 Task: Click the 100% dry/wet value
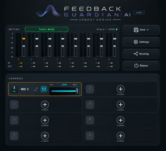[x=64, y=85]
